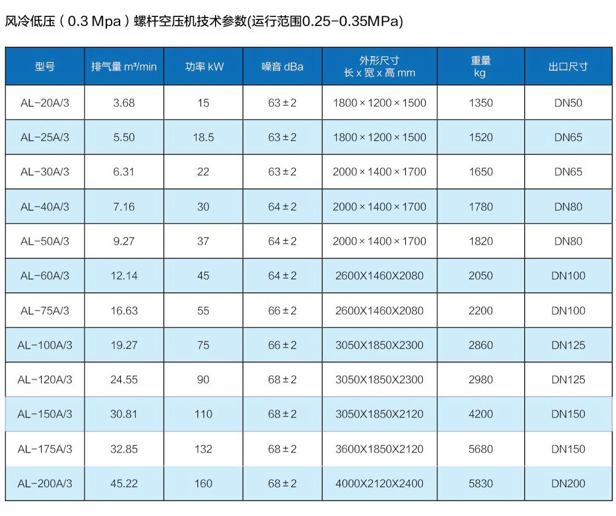
Task: Select the 132 power value cell
Action: click(x=204, y=449)
